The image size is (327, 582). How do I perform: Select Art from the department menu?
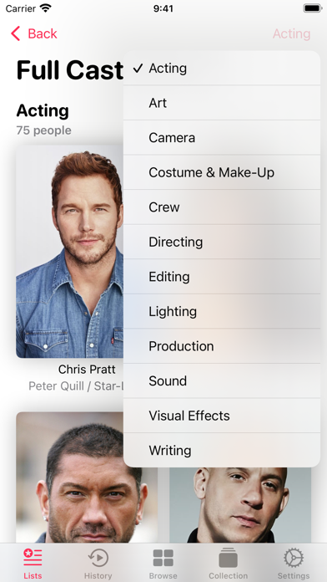point(222,103)
